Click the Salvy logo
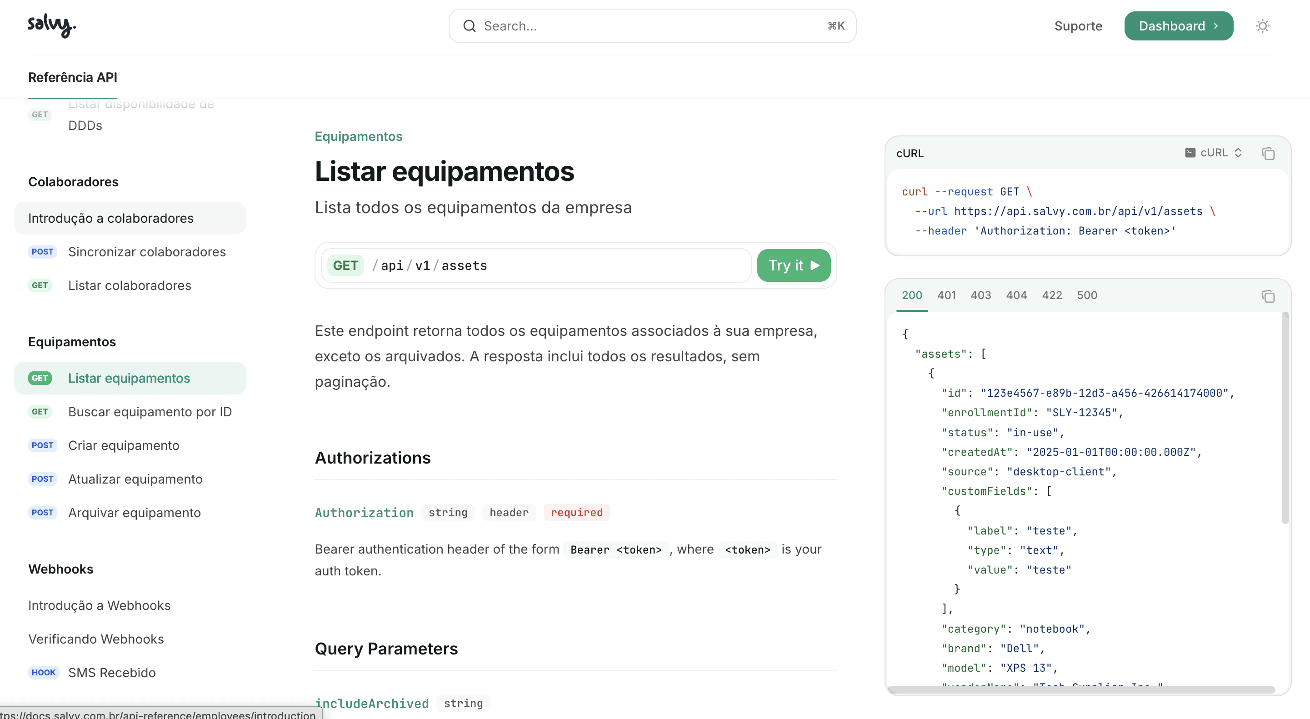Screen dimensions: 1310x719 (51, 25)
